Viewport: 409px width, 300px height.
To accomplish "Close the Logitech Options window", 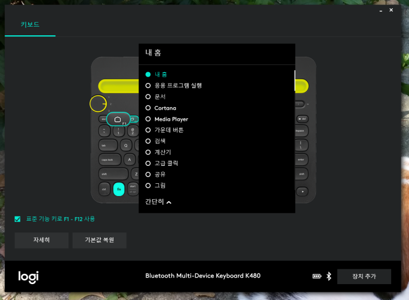I will [x=391, y=10].
